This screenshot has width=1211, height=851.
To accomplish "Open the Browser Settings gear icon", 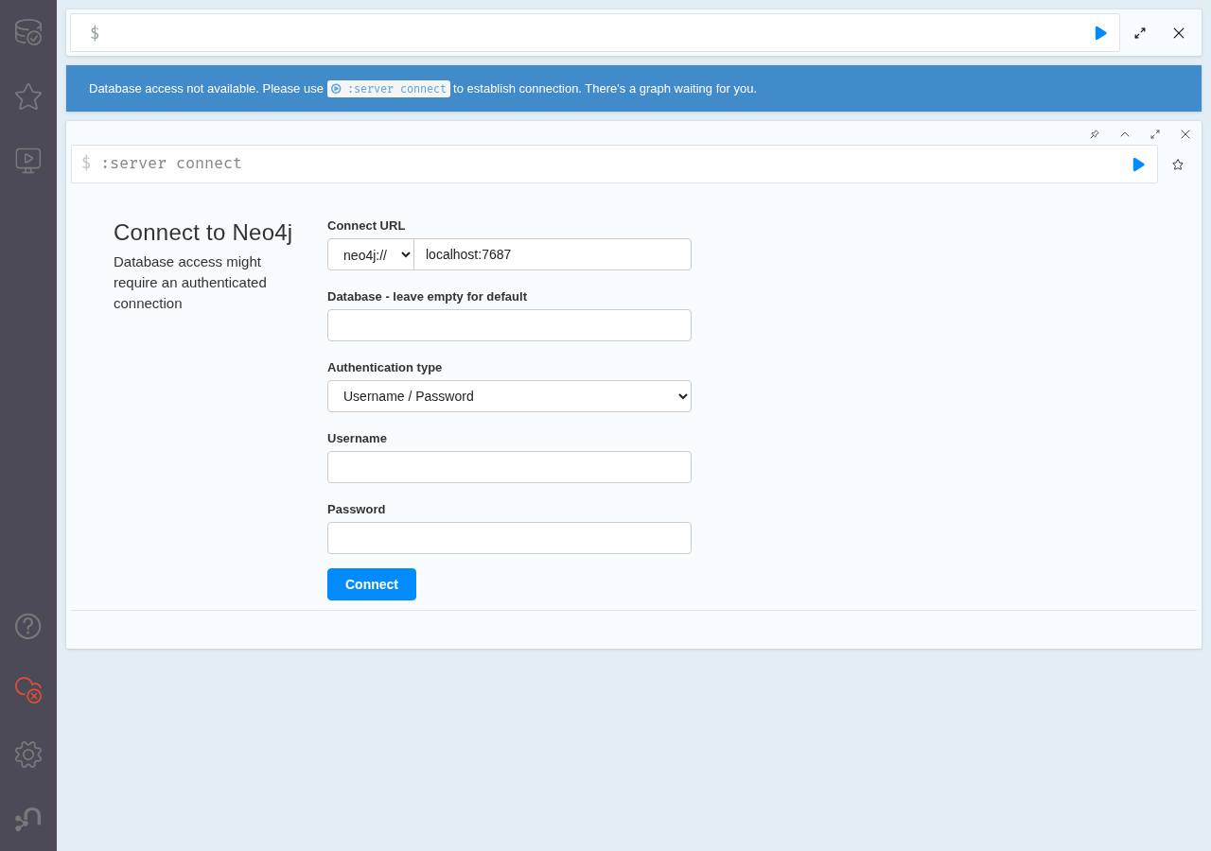I will [28, 755].
